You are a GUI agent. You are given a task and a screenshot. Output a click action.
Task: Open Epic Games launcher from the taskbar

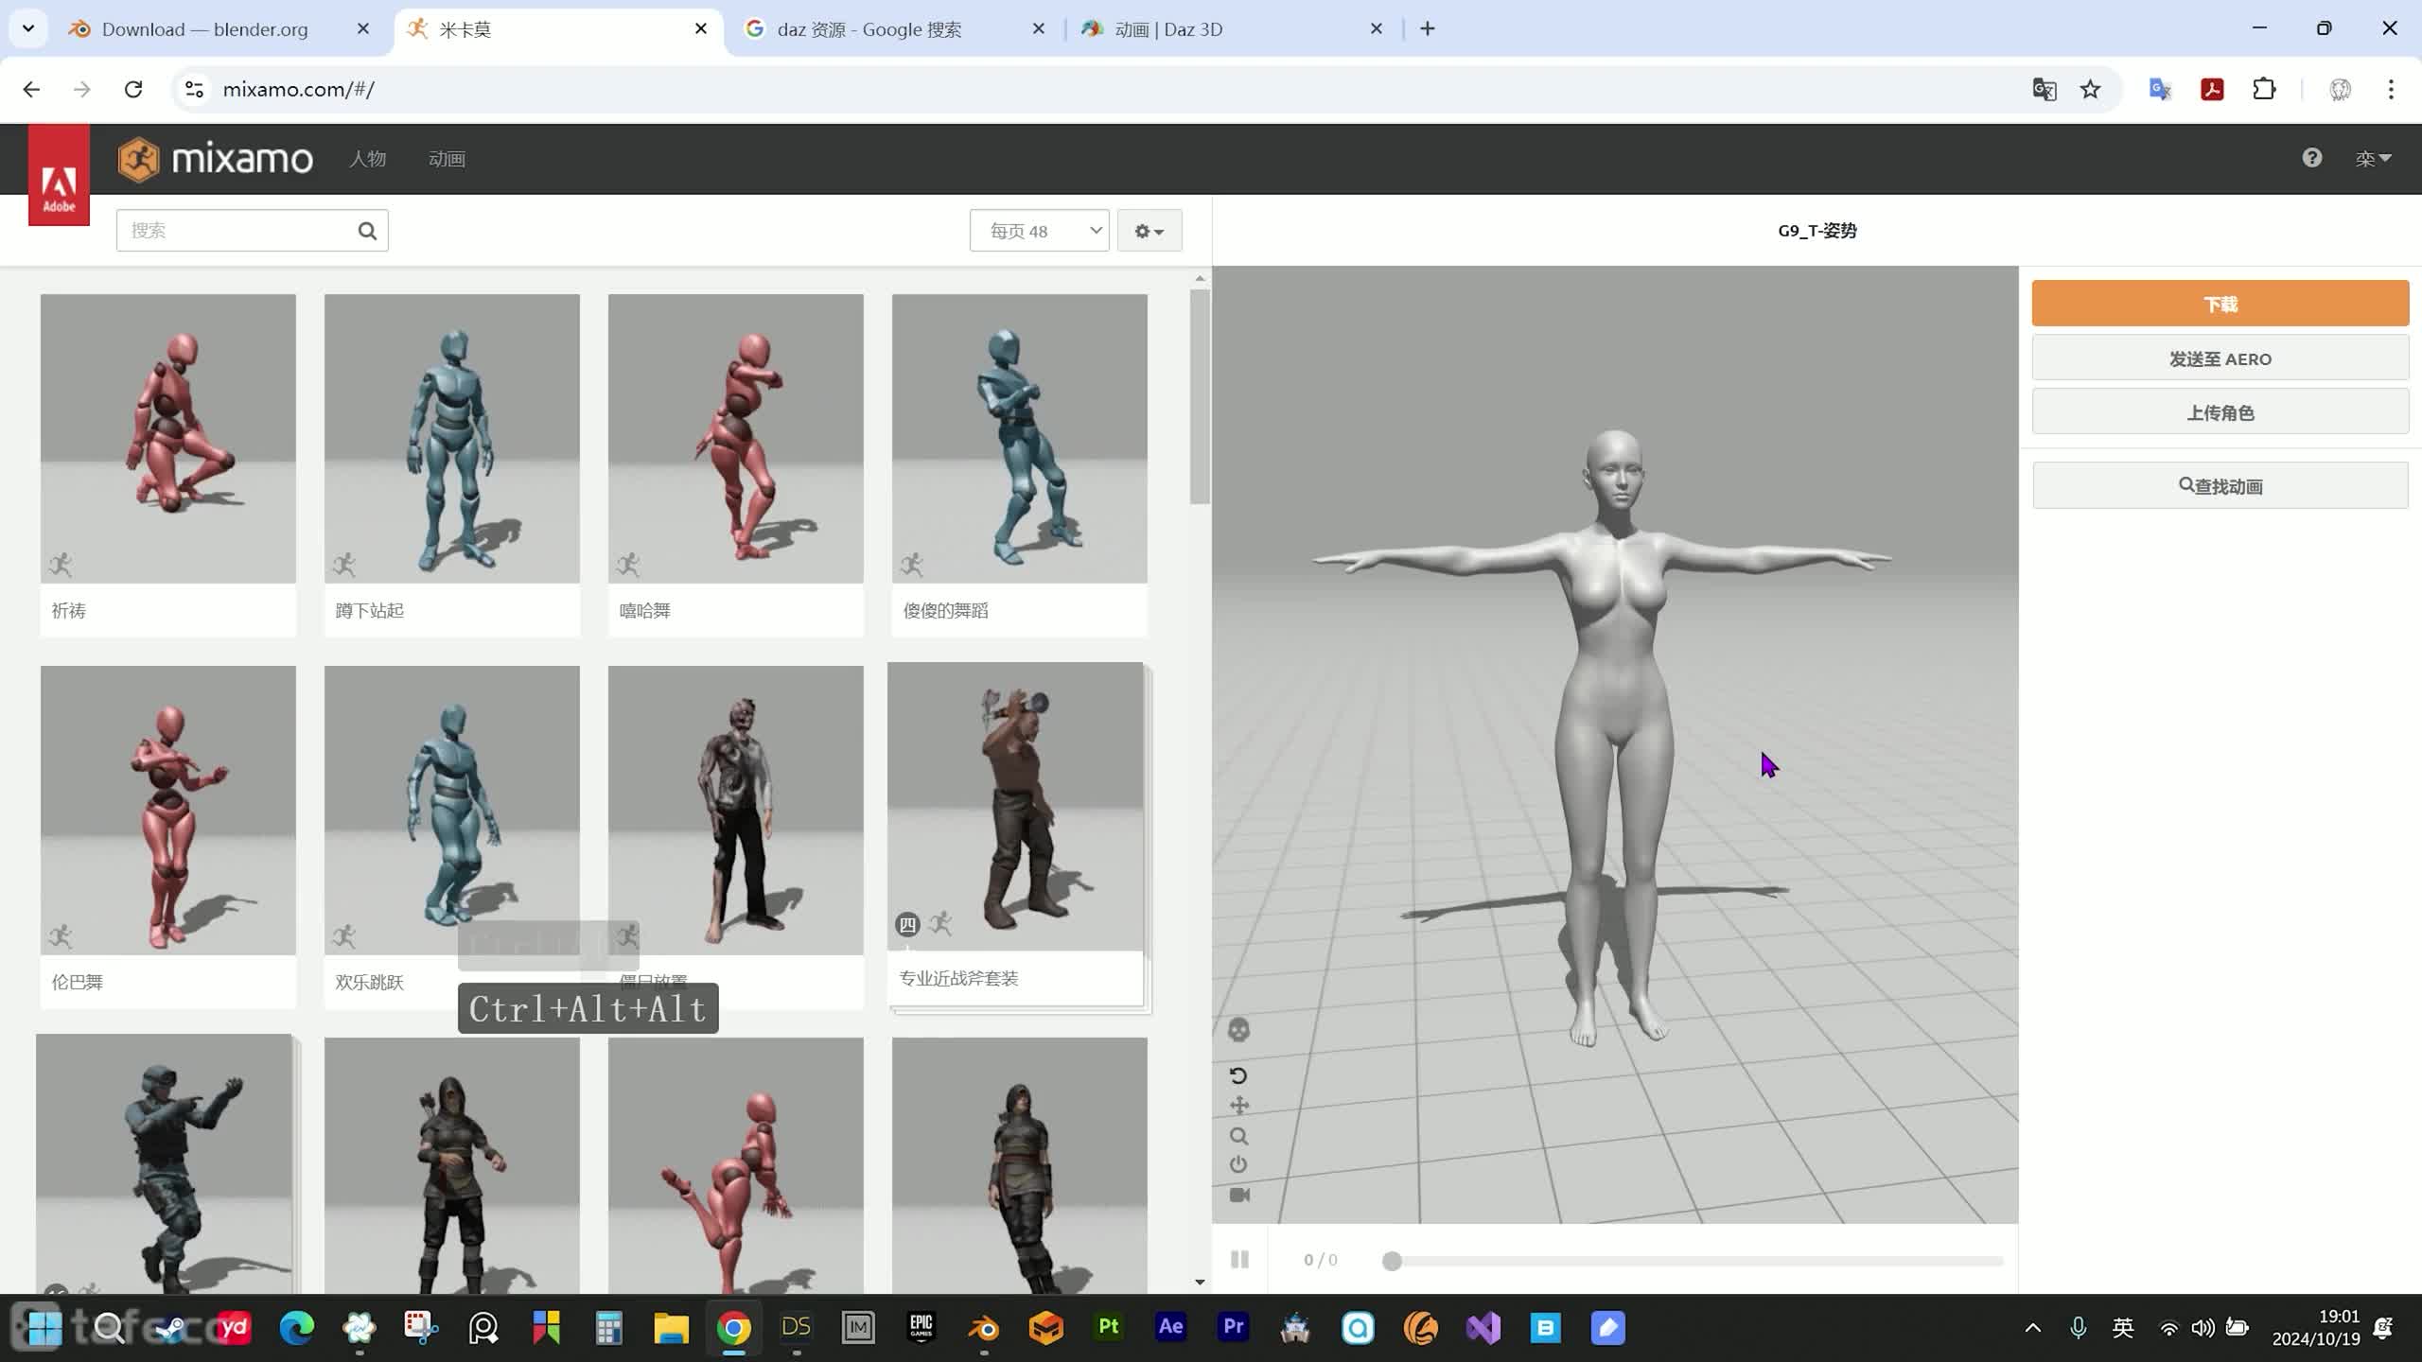921,1328
